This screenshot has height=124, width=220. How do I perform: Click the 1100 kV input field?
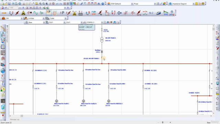click(x=13, y=8)
